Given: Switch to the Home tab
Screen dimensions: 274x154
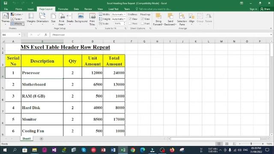Looking at the screenshot, I should 18,9.
